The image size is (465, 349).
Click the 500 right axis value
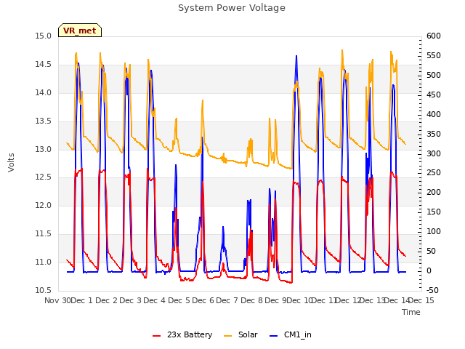(434, 75)
